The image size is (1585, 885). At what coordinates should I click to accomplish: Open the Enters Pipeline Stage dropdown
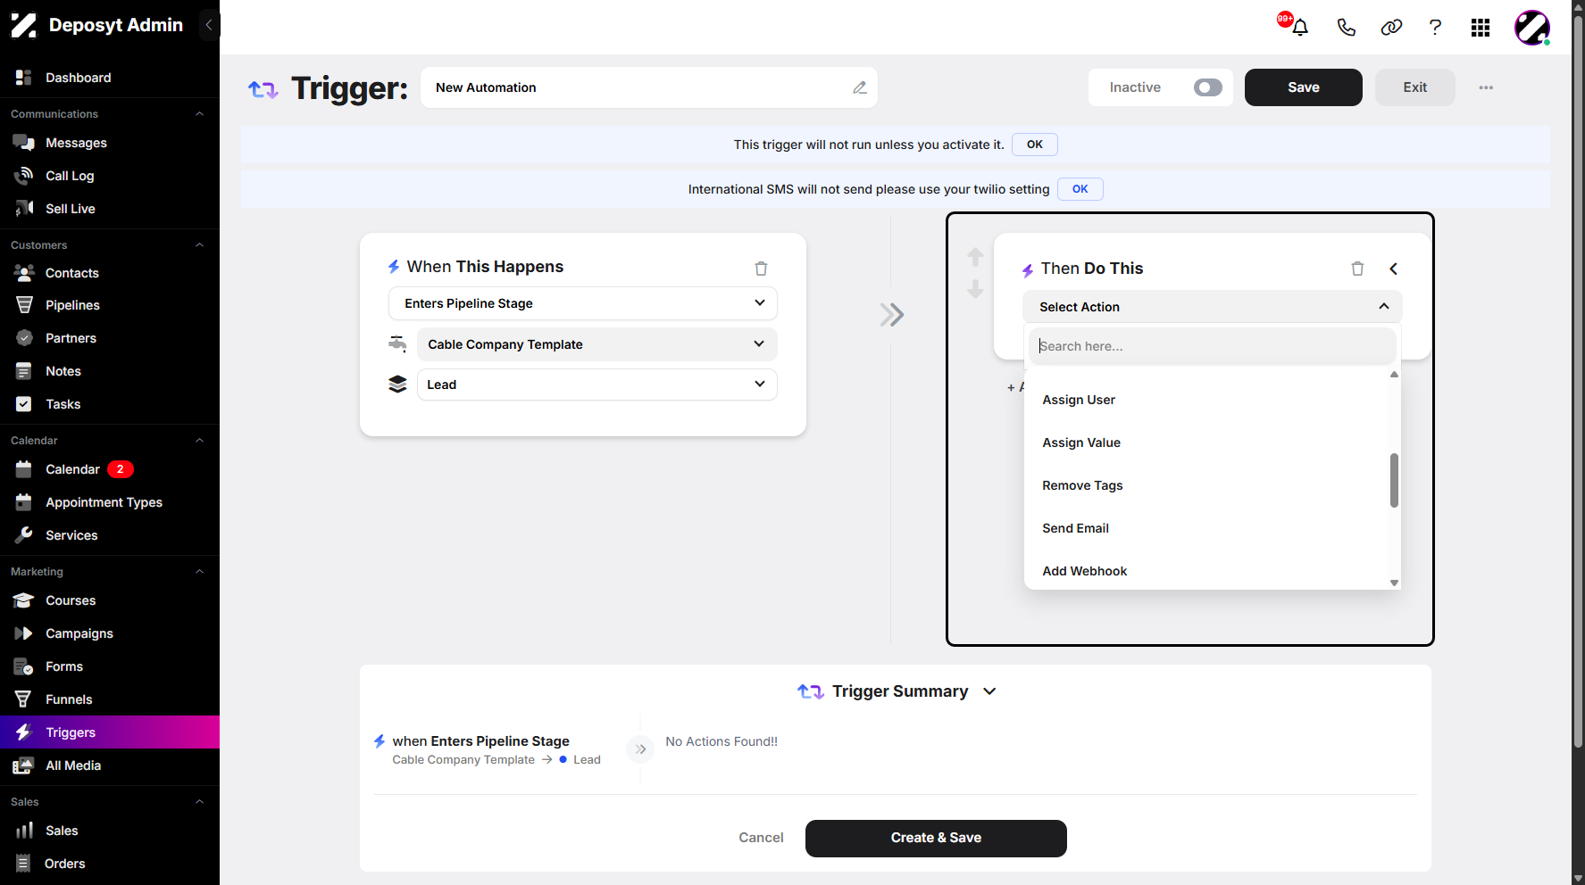coord(583,303)
